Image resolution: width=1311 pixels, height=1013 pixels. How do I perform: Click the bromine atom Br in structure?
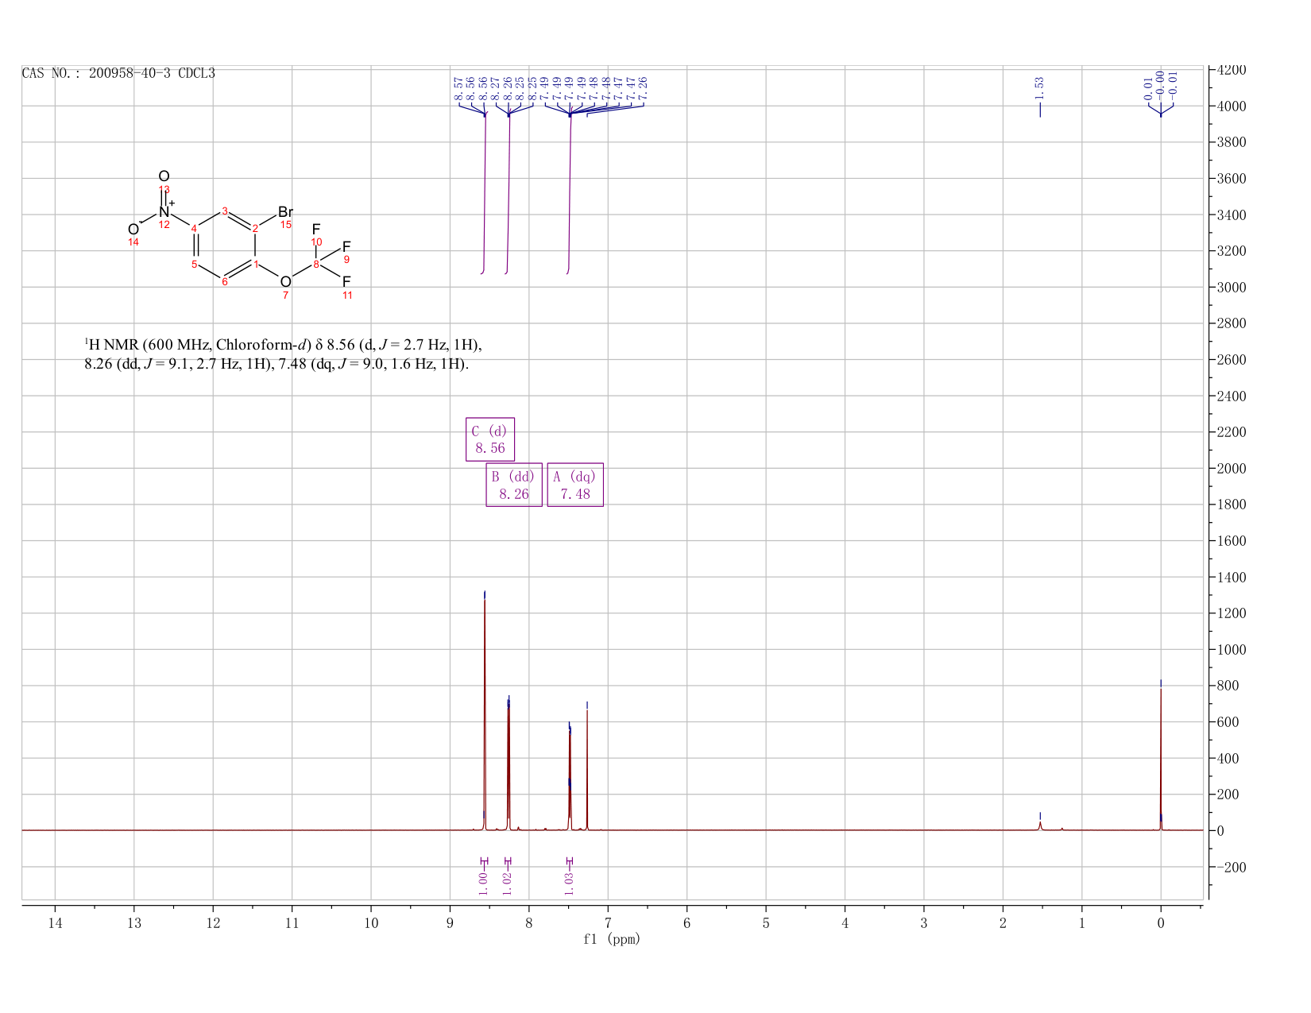click(286, 212)
